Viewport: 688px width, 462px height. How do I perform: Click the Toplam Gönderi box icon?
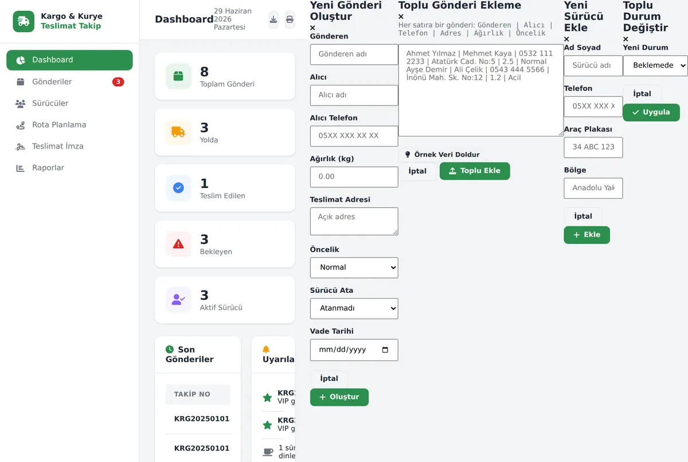[178, 76]
